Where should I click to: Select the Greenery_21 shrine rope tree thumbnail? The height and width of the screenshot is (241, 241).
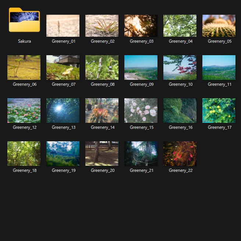tap(141, 153)
